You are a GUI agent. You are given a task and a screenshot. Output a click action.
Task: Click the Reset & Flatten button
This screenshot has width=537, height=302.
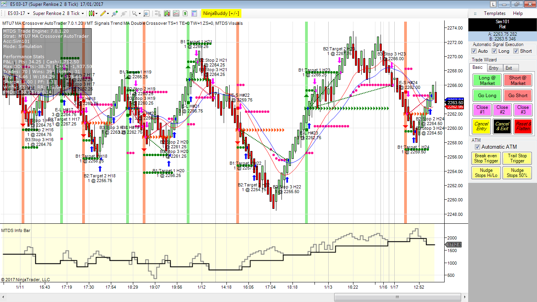523,126
